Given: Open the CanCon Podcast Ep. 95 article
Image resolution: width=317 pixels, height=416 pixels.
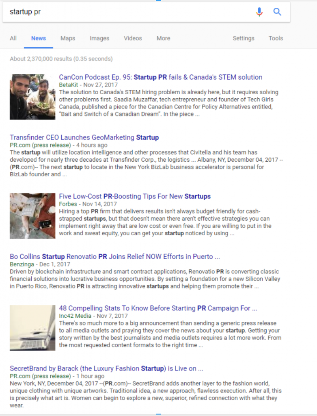Looking at the screenshot, I should (x=161, y=77).
